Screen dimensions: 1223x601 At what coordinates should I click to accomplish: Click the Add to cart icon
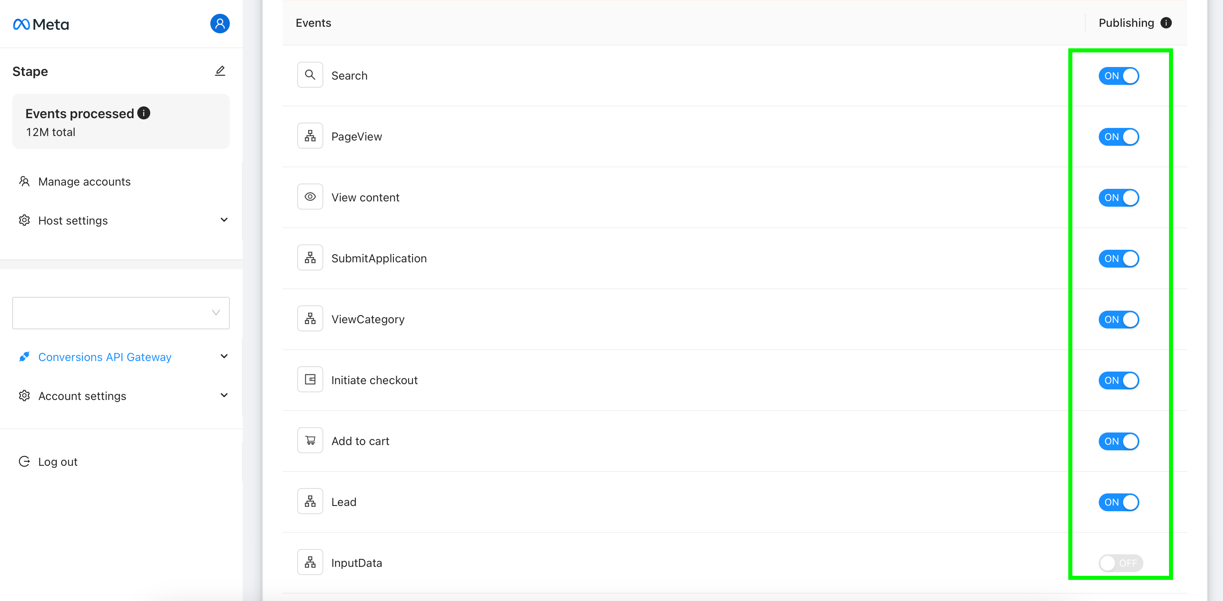[310, 441]
